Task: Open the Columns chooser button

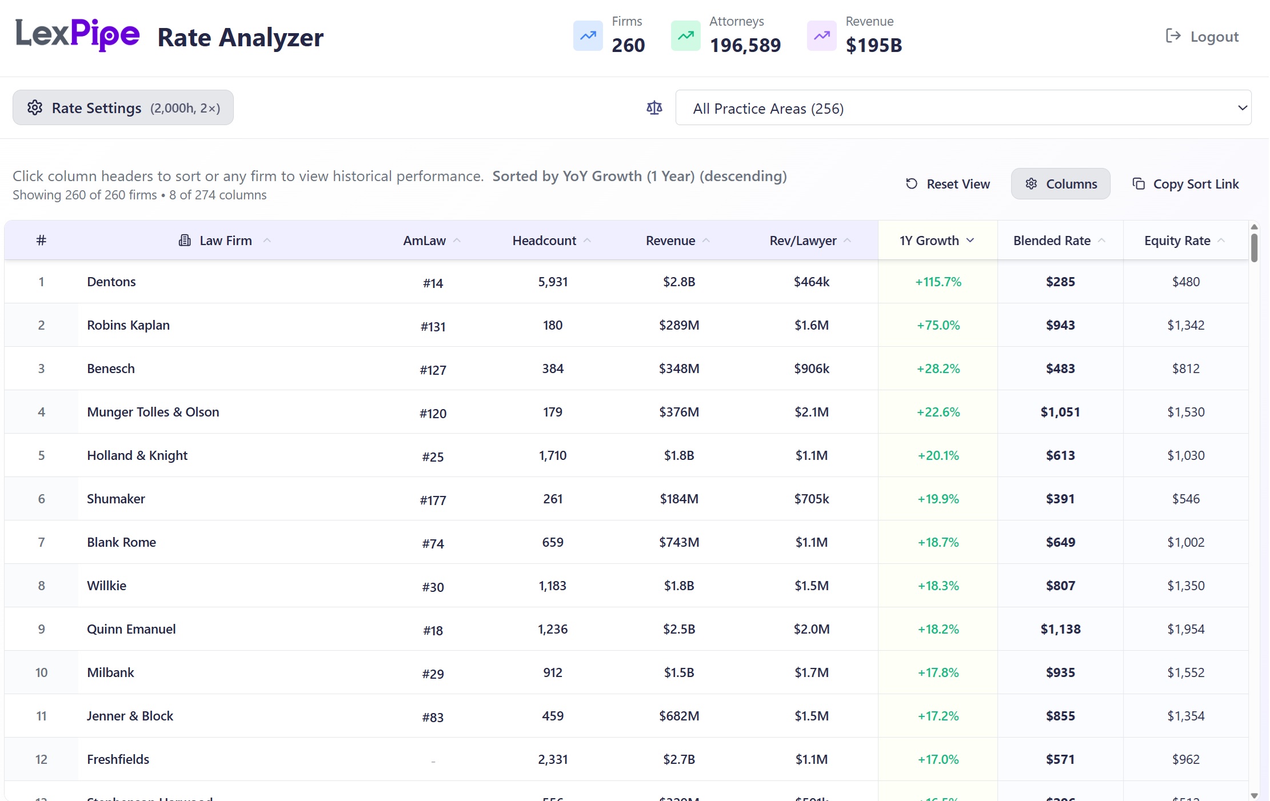Action: [1060, 184]
